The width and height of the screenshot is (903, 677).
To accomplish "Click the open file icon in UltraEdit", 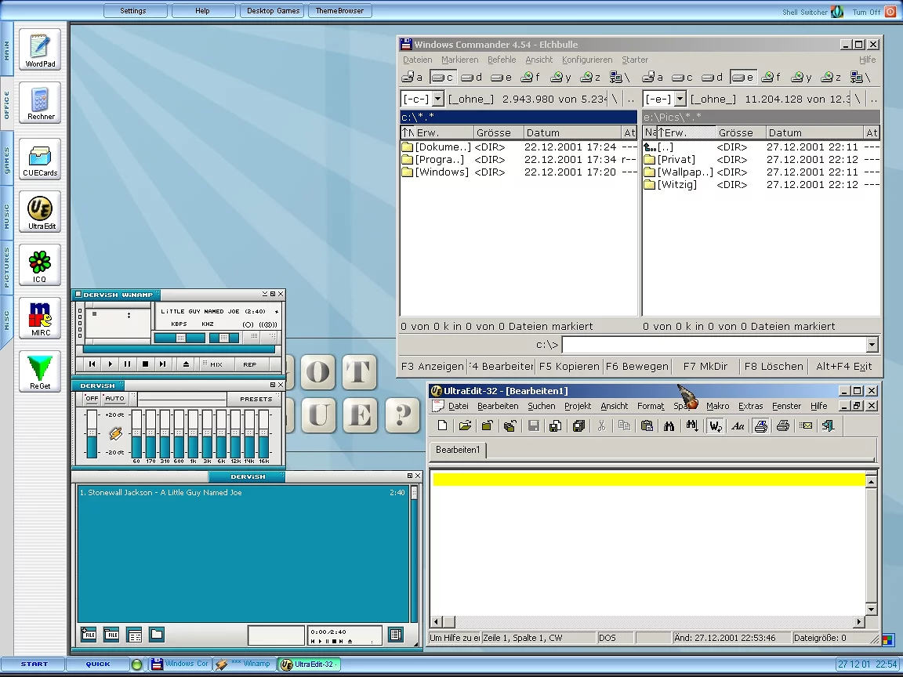I will click(465, 426).
